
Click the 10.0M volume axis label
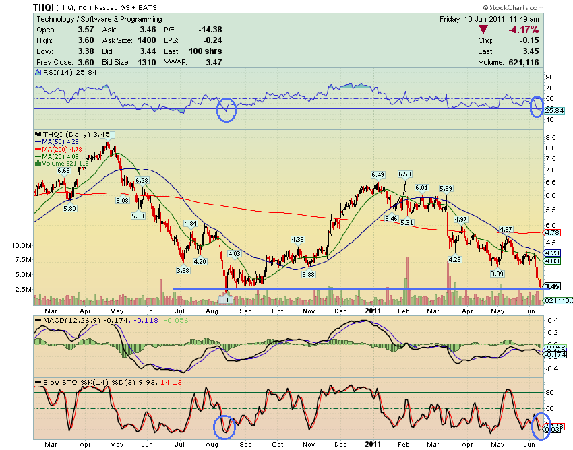pos(22,245)
